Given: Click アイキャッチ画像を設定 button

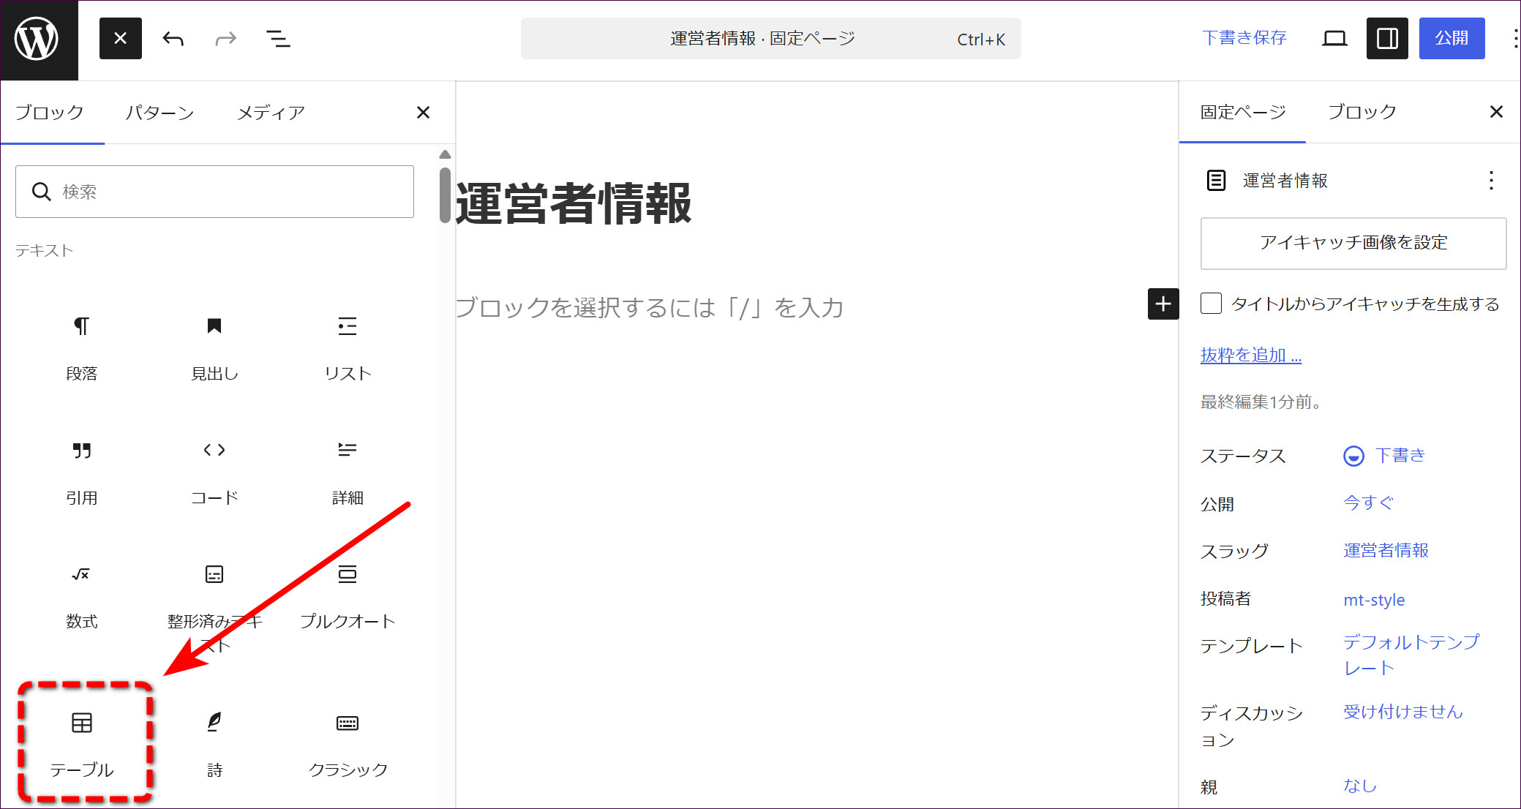Looking at the screenshot, I should click(1353, 243).
